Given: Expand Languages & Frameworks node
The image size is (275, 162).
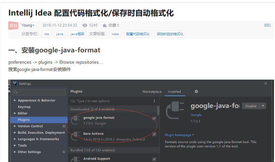Looking at the screenshot, I should (15, 139).
